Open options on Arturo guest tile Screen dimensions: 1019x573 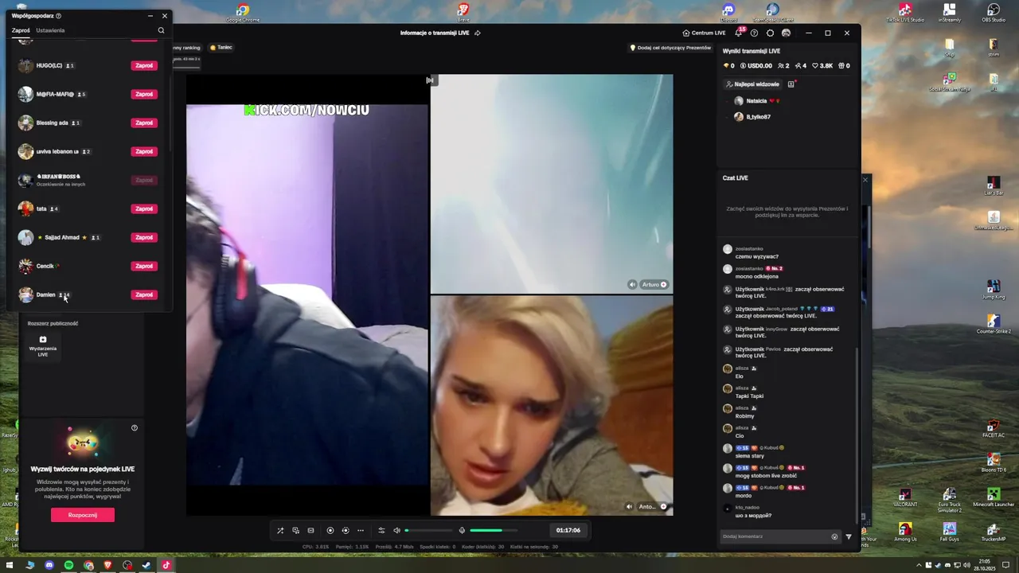pyautogui.click(x=664, y=284)
